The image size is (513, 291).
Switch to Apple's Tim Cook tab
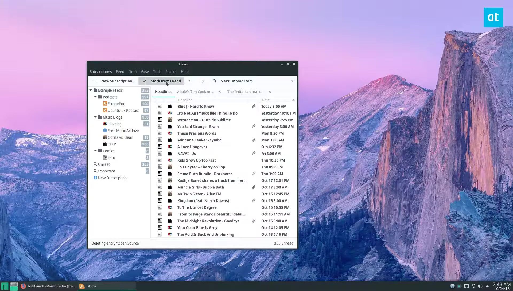coord(195,92)
